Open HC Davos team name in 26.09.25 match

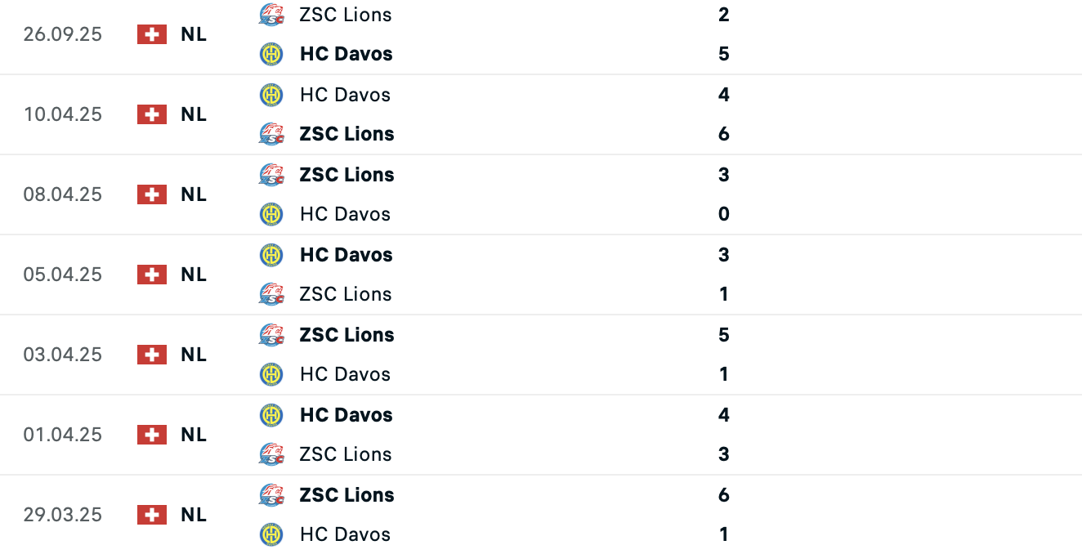pos(346,54)
